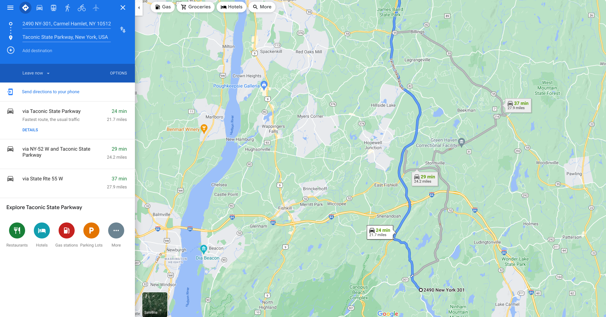Screen dimensions: 606x317
Task: Select flights travel mode icon
Action: (x=96, y=8)
